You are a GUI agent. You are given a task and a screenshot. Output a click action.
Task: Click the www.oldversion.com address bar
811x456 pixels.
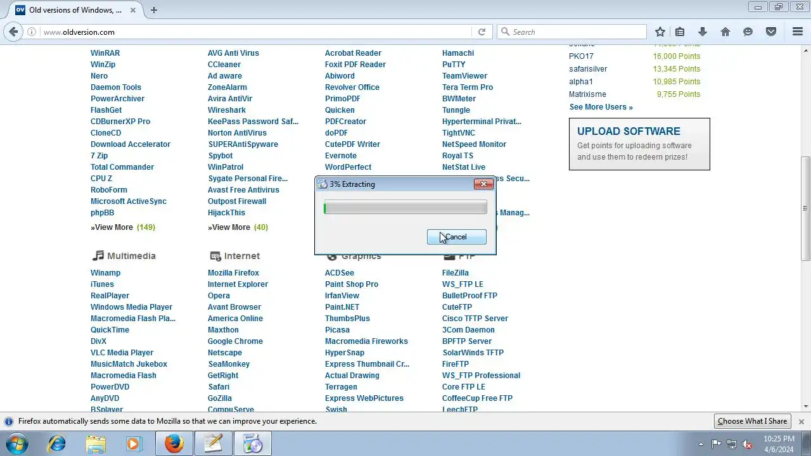pyautogui.click(x=256, y=32)
